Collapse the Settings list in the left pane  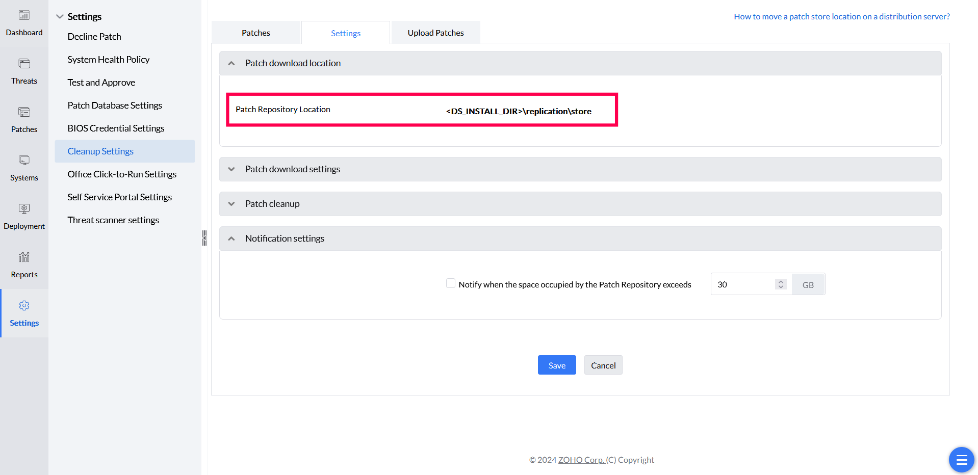pos(60,16)
